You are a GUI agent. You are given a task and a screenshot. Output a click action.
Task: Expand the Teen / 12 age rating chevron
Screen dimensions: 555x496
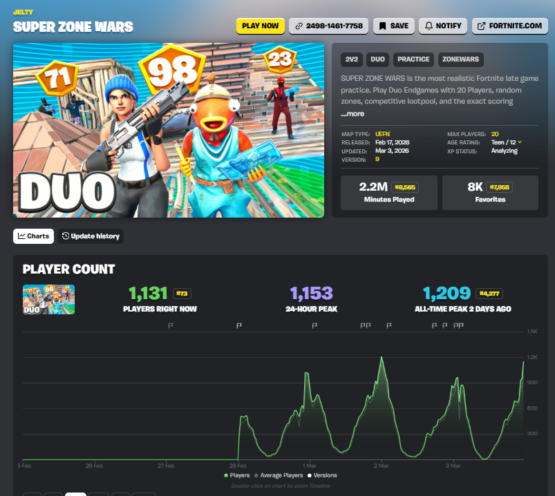(520, 142)
